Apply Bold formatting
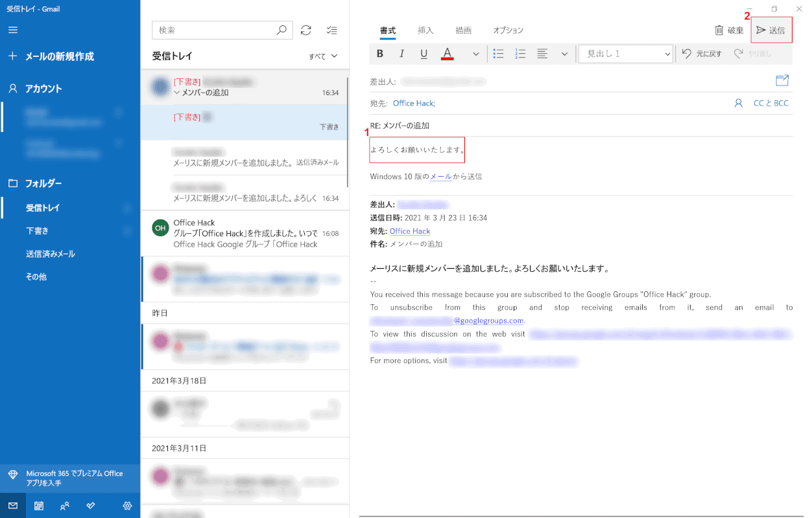Screen dimensions: 812x518 coord(380,54)
